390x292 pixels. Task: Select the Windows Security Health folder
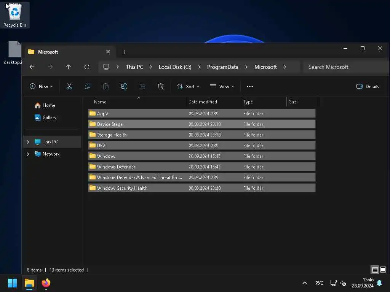point(202,188)
